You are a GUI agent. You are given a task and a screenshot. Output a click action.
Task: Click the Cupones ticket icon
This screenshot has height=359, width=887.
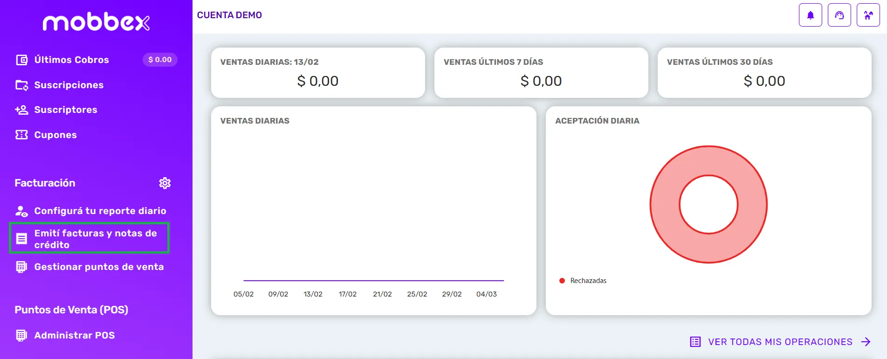click(x=21, y=135)
